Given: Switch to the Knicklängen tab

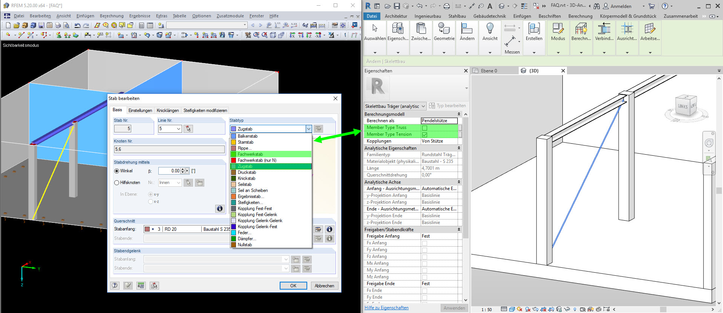Looking at the screenshot, I should tap(168, 110).
